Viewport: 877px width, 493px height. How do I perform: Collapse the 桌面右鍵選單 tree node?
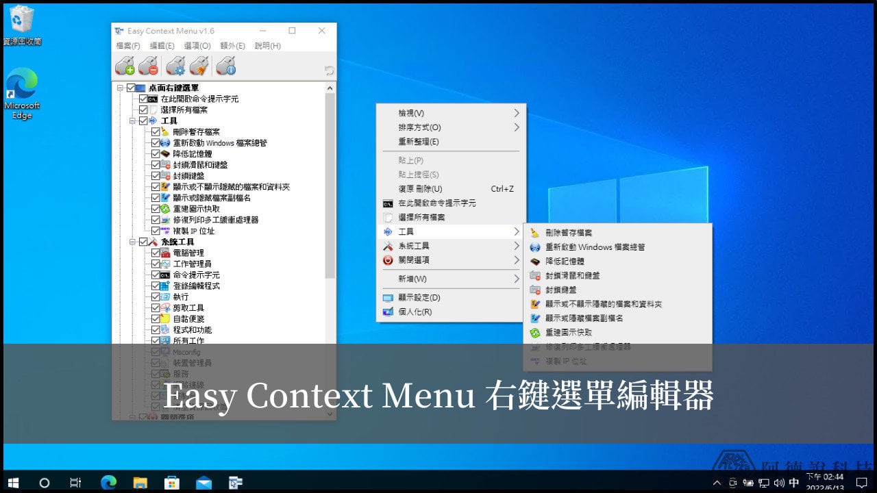tap(119, 87)
